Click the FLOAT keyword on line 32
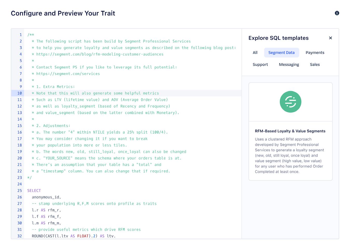 click(83, 236)
